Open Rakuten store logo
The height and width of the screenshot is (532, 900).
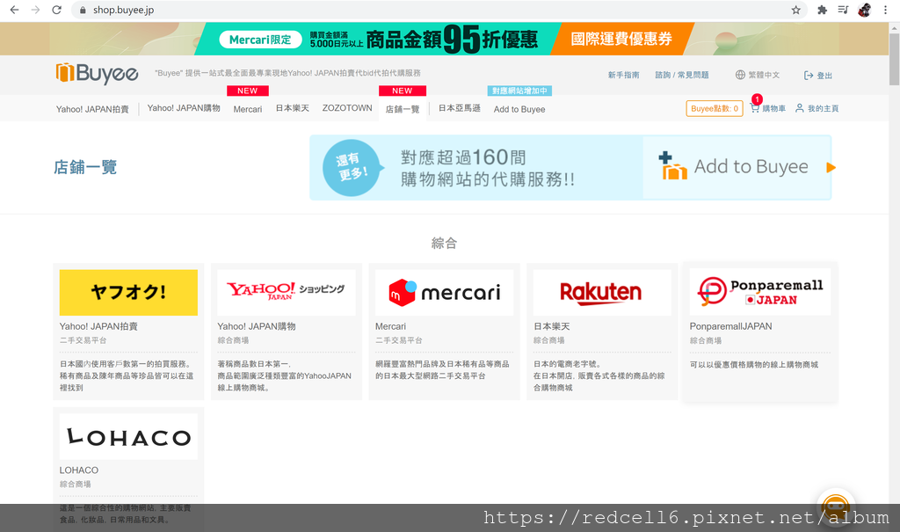[x=602, y=293]
